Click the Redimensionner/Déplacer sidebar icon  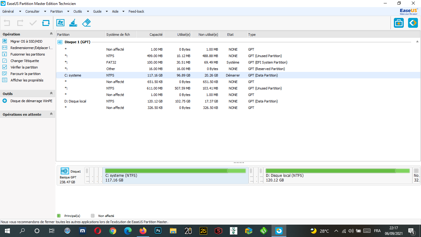click(x=5, y=48)
